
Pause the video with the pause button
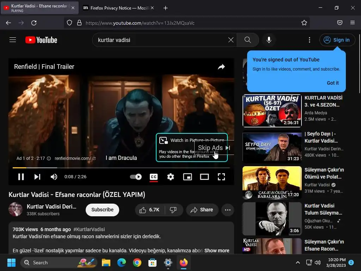pos(21,177)
